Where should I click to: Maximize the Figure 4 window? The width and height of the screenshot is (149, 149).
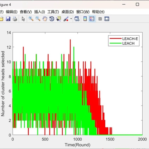point(137,4)
